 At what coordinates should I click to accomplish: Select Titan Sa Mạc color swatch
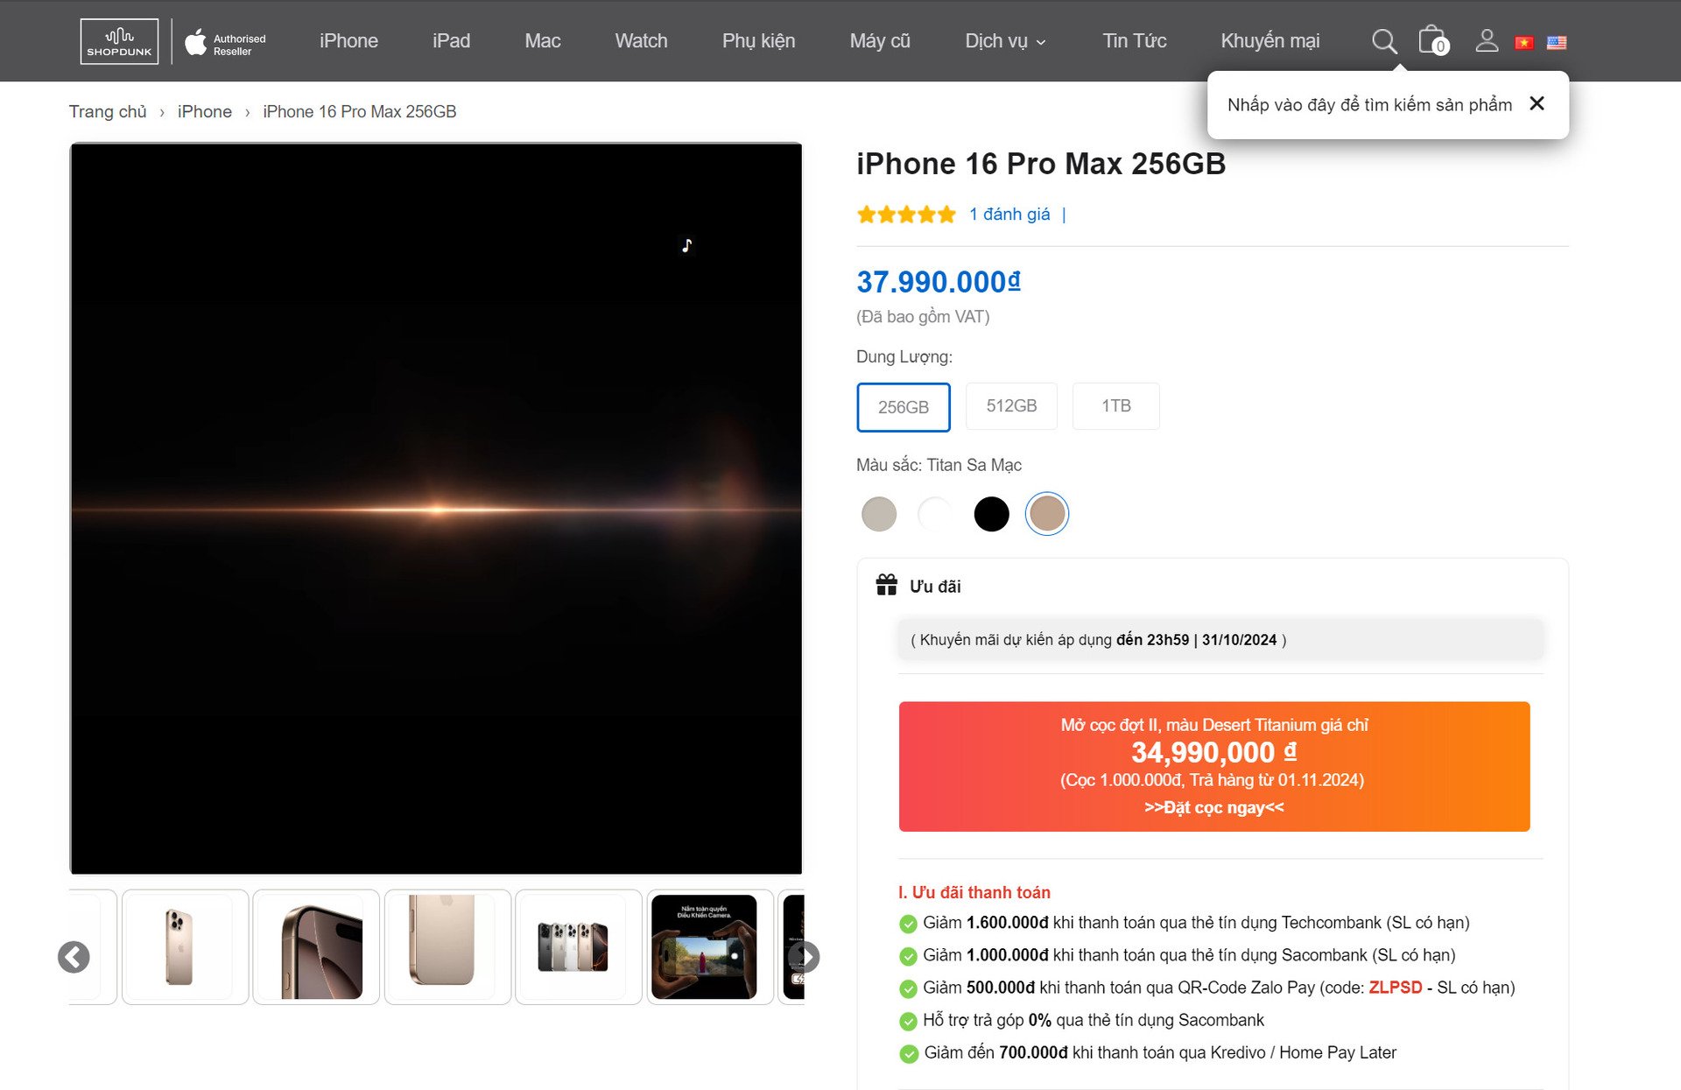(x=1048, y=512)
